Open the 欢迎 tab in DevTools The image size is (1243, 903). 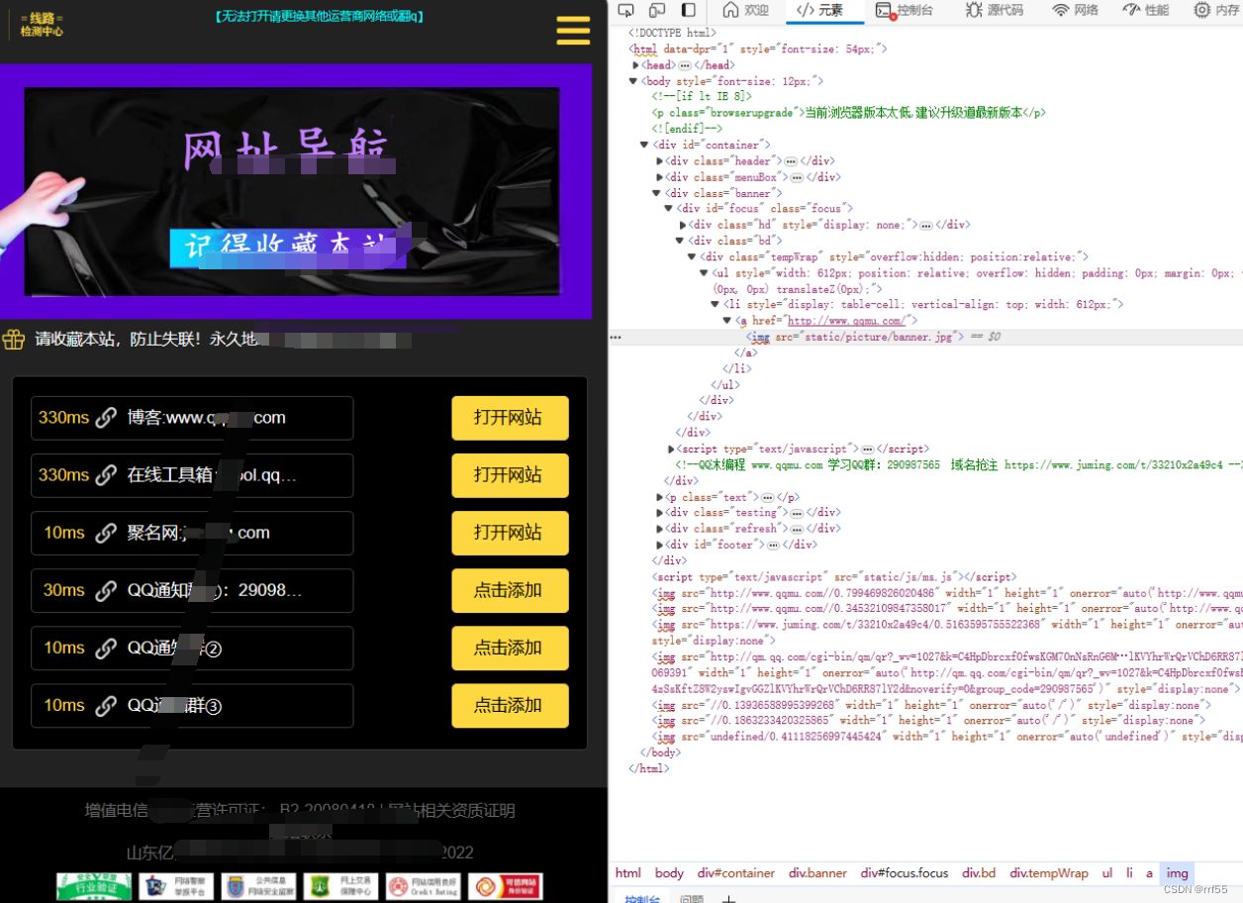[746, 10]
